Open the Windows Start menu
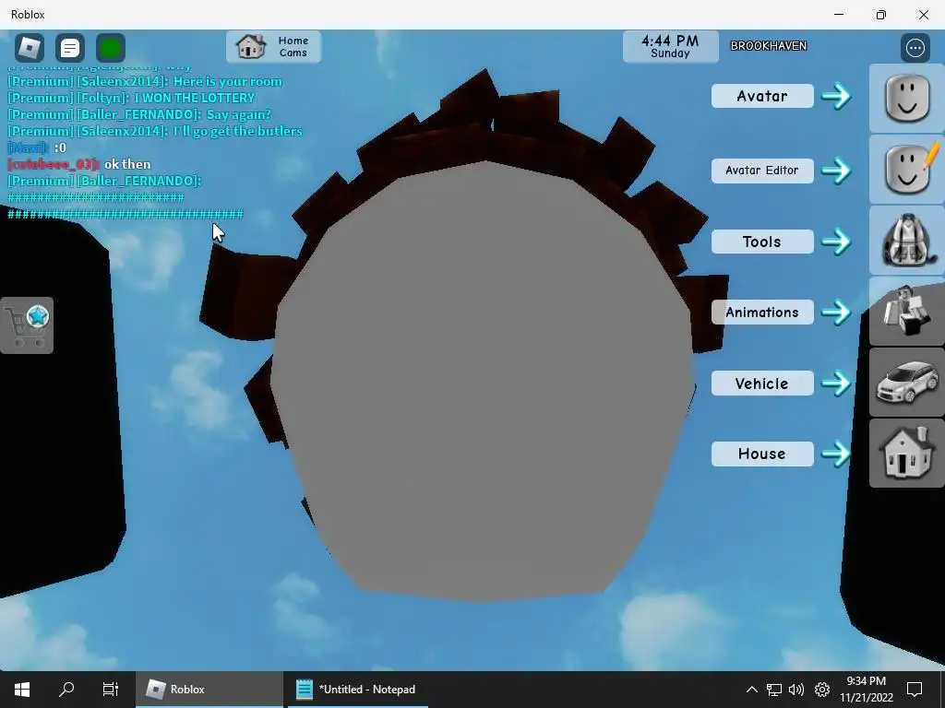This screenshot has width=945, height=708. point(22,690)
